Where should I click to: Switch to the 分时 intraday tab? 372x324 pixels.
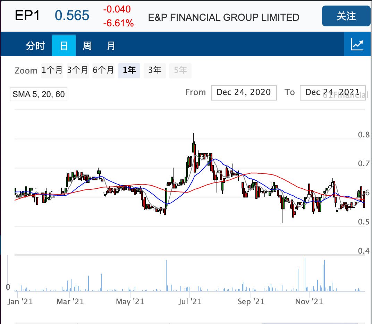[x=35, y=45]
